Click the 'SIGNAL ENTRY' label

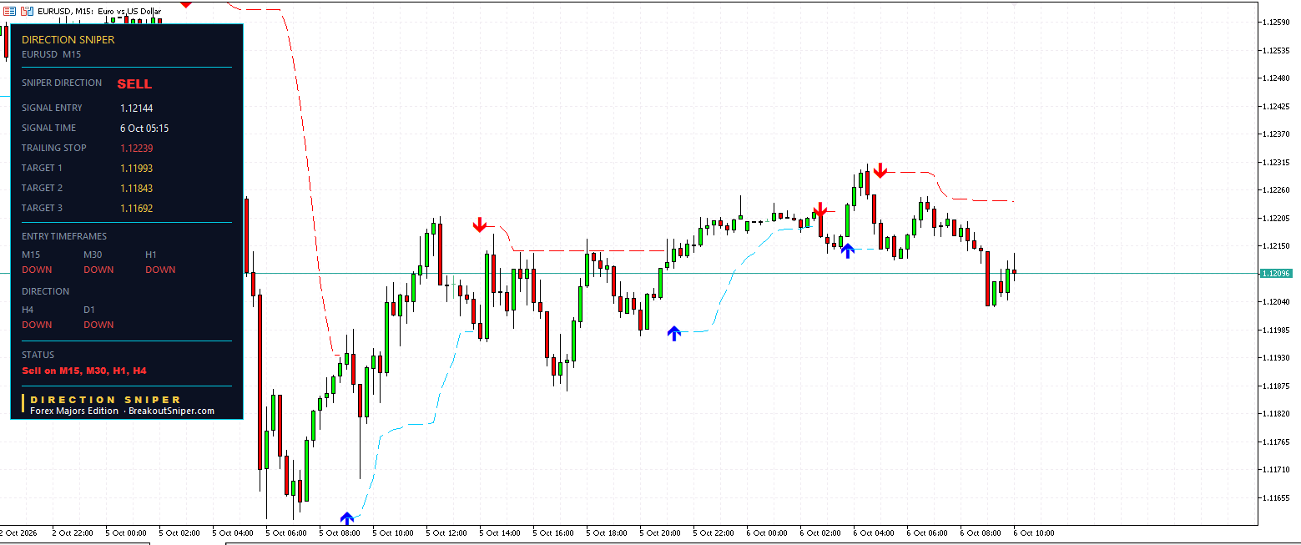(x=52, y=108)
